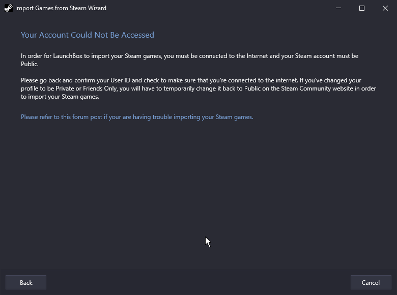Click the paragraph beginning 'Please go back and confirm'
This screenshot has height=295, width=397.
pyautogui.click(x=198, y=88)
